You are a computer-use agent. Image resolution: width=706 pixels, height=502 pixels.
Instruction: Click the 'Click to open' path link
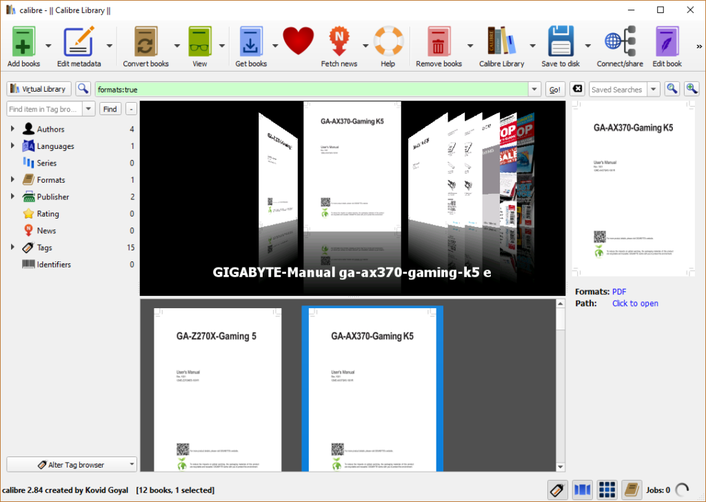click(x=635, y=303)
